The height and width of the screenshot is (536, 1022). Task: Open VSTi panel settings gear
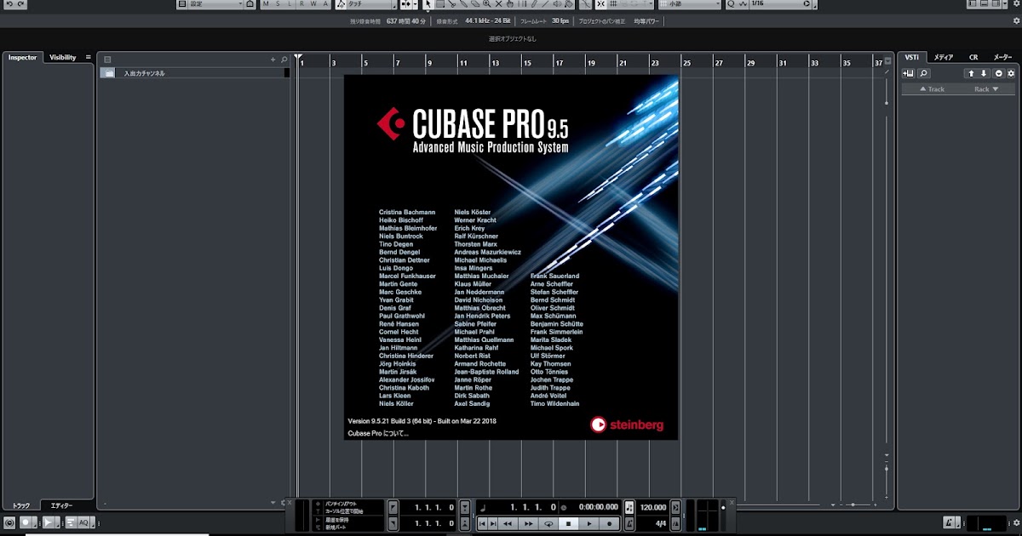click(x=1011, y=73)
